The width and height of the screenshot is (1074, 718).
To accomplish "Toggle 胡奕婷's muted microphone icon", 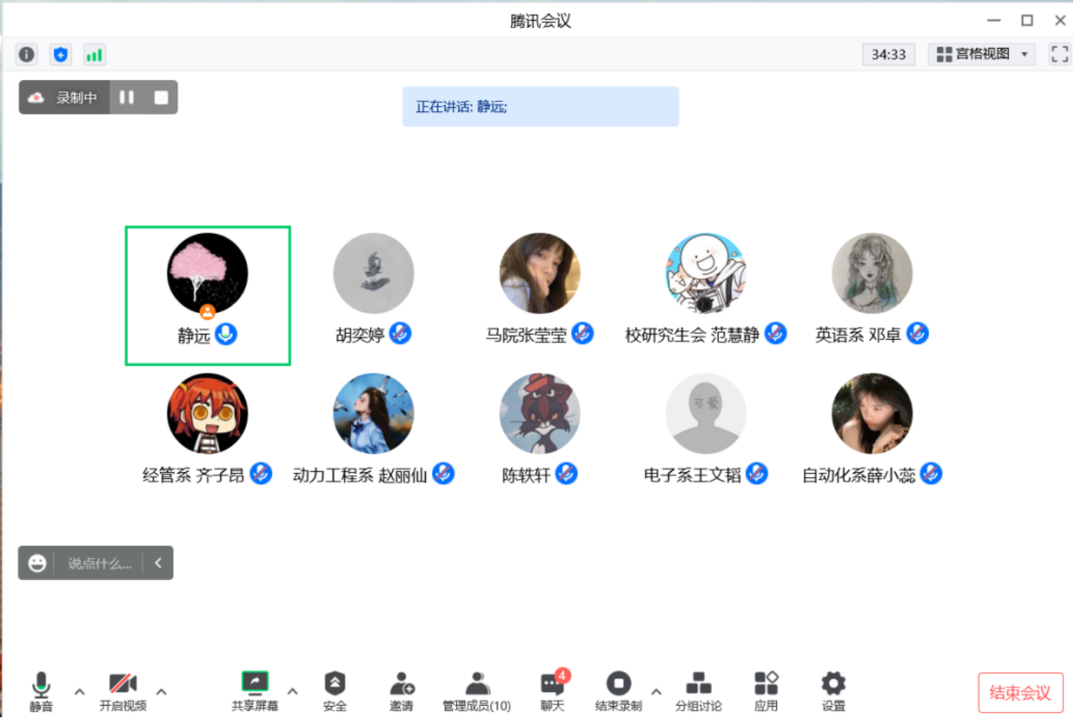I will 400,333.
